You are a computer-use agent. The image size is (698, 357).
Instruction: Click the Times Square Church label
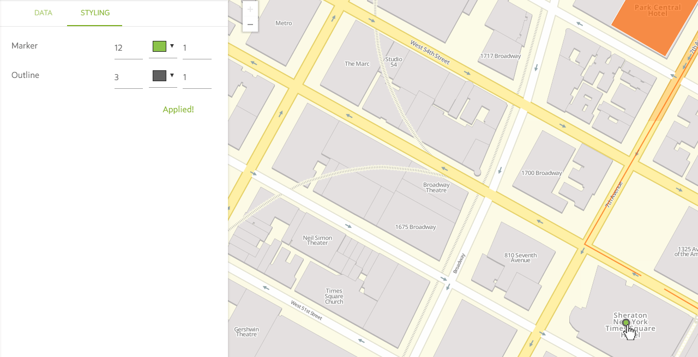pyautogui.click(x=334, y=296)
